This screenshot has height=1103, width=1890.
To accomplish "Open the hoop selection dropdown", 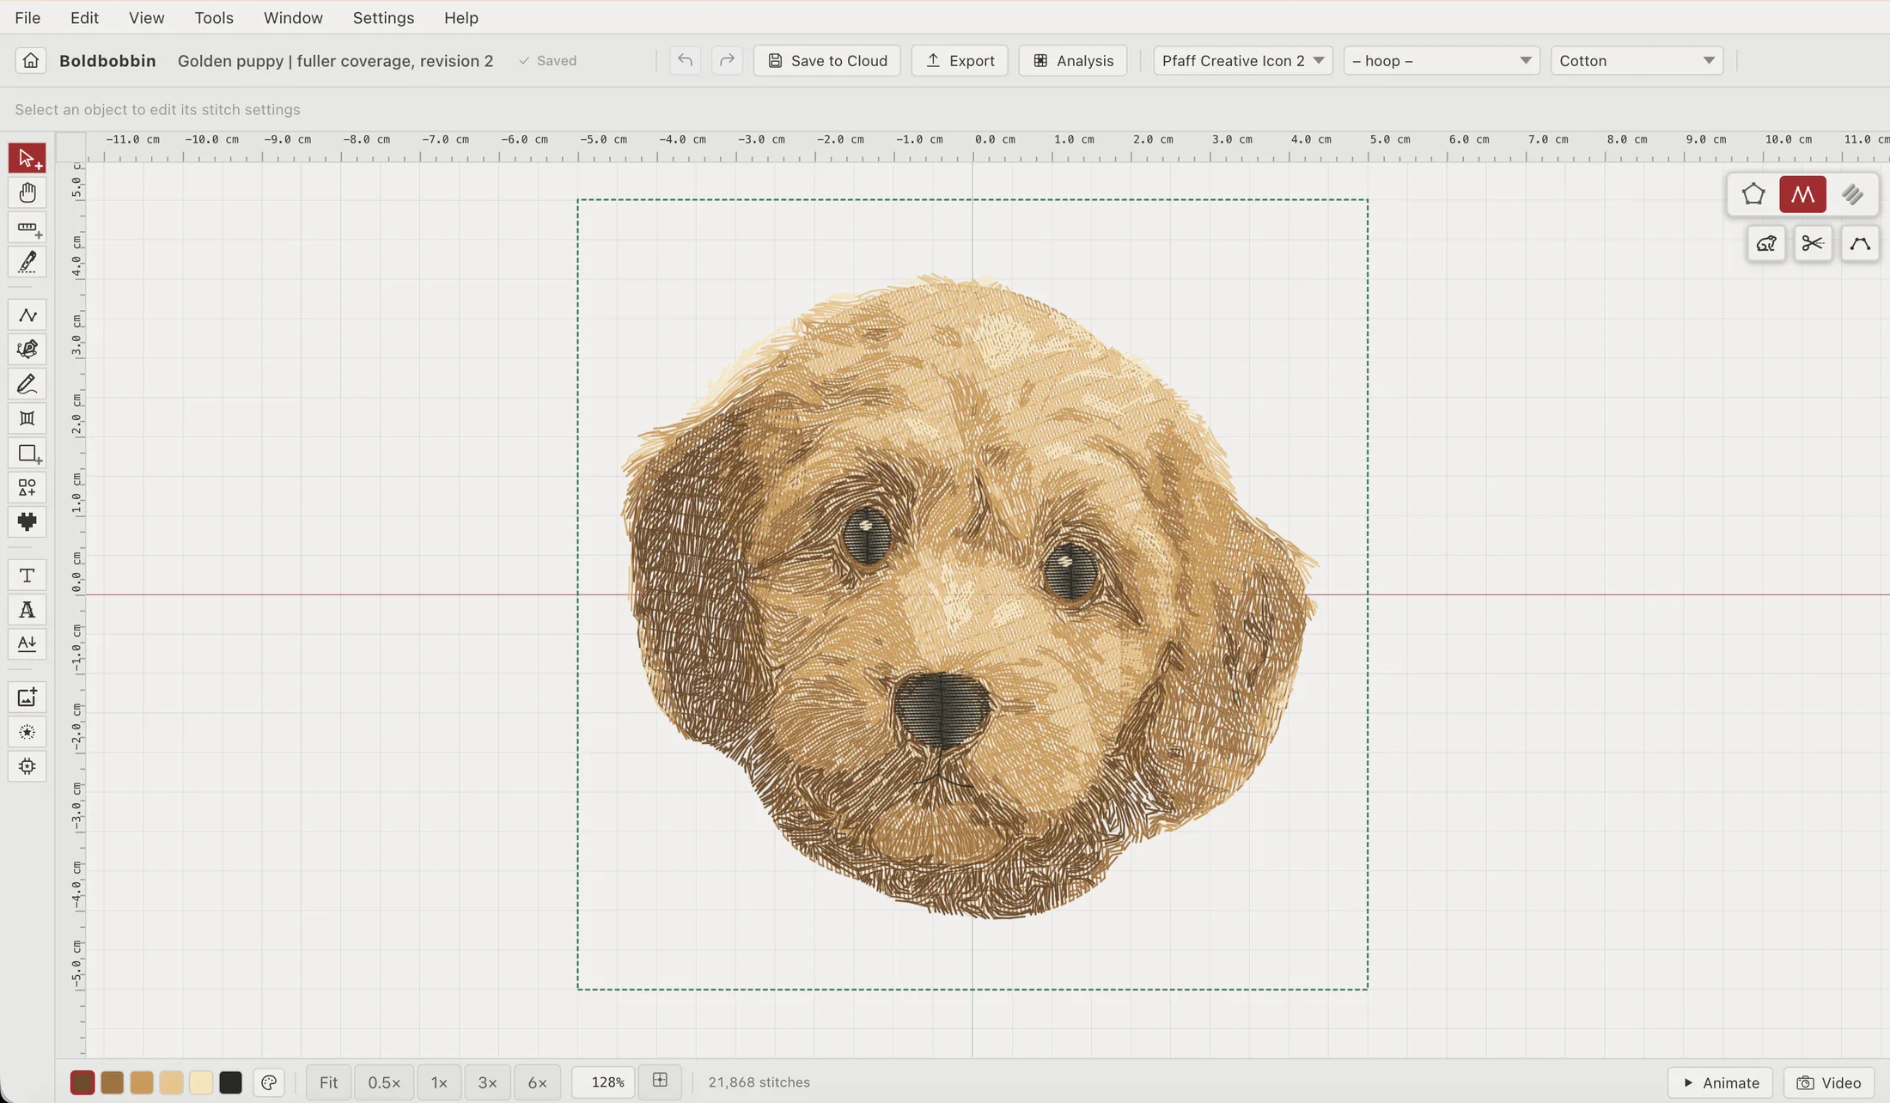I will tap(1442, 61).
